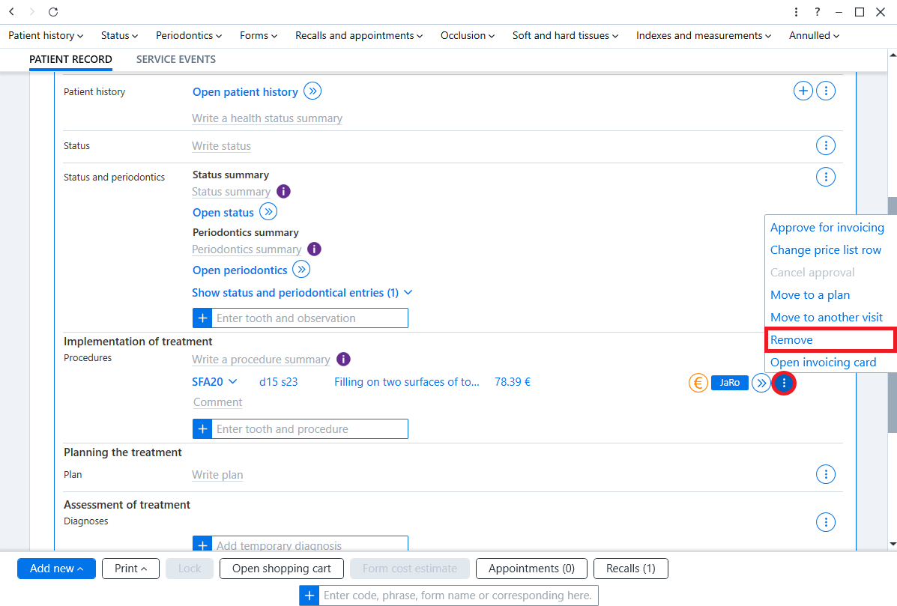This screenshot has height=606, width=897.
Task: Click Recalls (1) button
Action: pyautogui.click(x=630, y=569)
